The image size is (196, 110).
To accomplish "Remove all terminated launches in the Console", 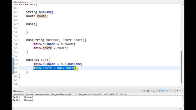I will [148, 91].
